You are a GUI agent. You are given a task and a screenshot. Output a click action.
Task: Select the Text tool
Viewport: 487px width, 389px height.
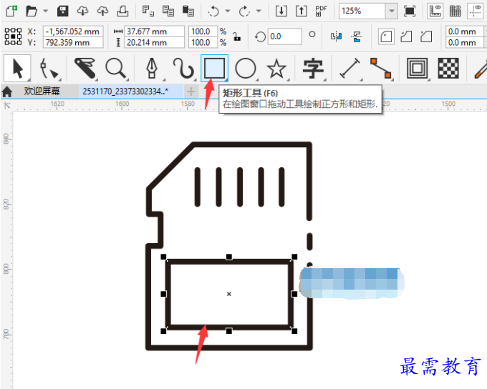coord(313,69)
